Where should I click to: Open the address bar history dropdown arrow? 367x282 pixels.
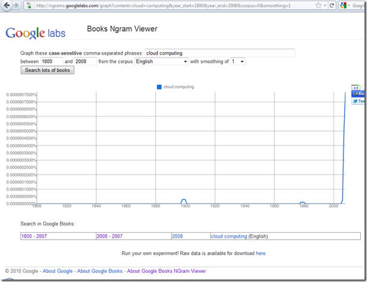tap(325, 5)
